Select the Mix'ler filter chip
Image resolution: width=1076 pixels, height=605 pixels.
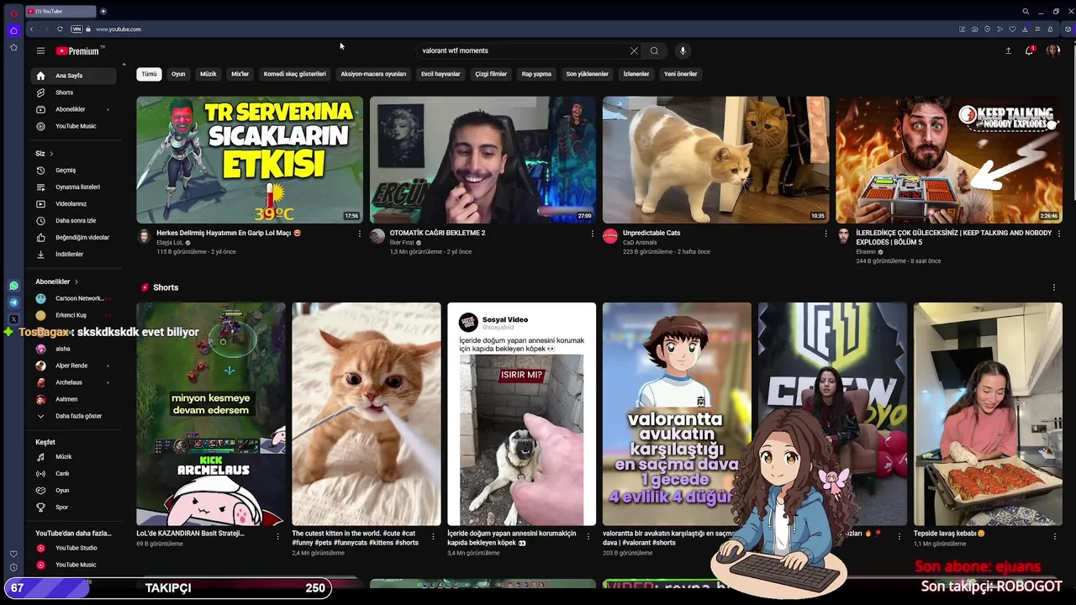[240, 74]
